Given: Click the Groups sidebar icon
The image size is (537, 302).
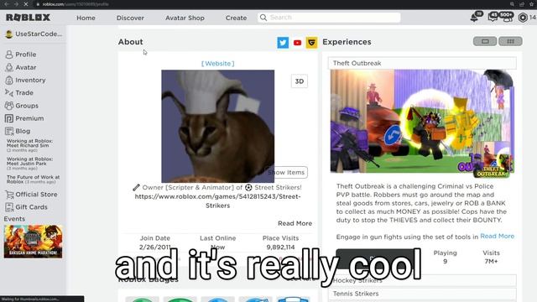Looking at the screenshot, I should pyautogui.click(x=9, y=106).
